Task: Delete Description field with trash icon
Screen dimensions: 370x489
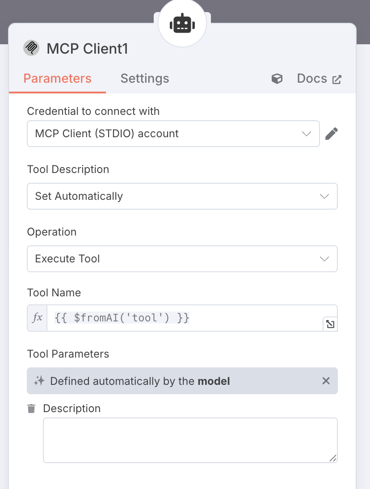Action: tap(31, 408)
